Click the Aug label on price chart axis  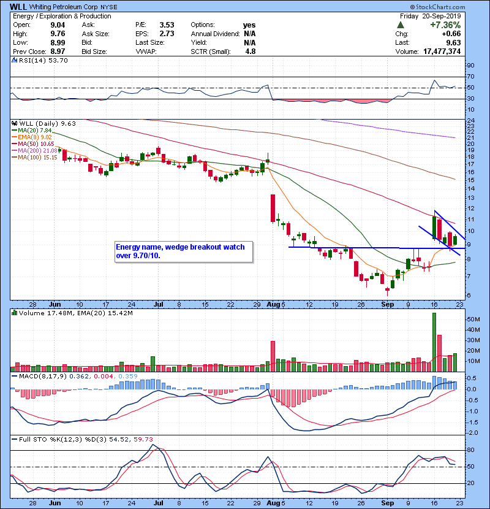click(273, 305)
